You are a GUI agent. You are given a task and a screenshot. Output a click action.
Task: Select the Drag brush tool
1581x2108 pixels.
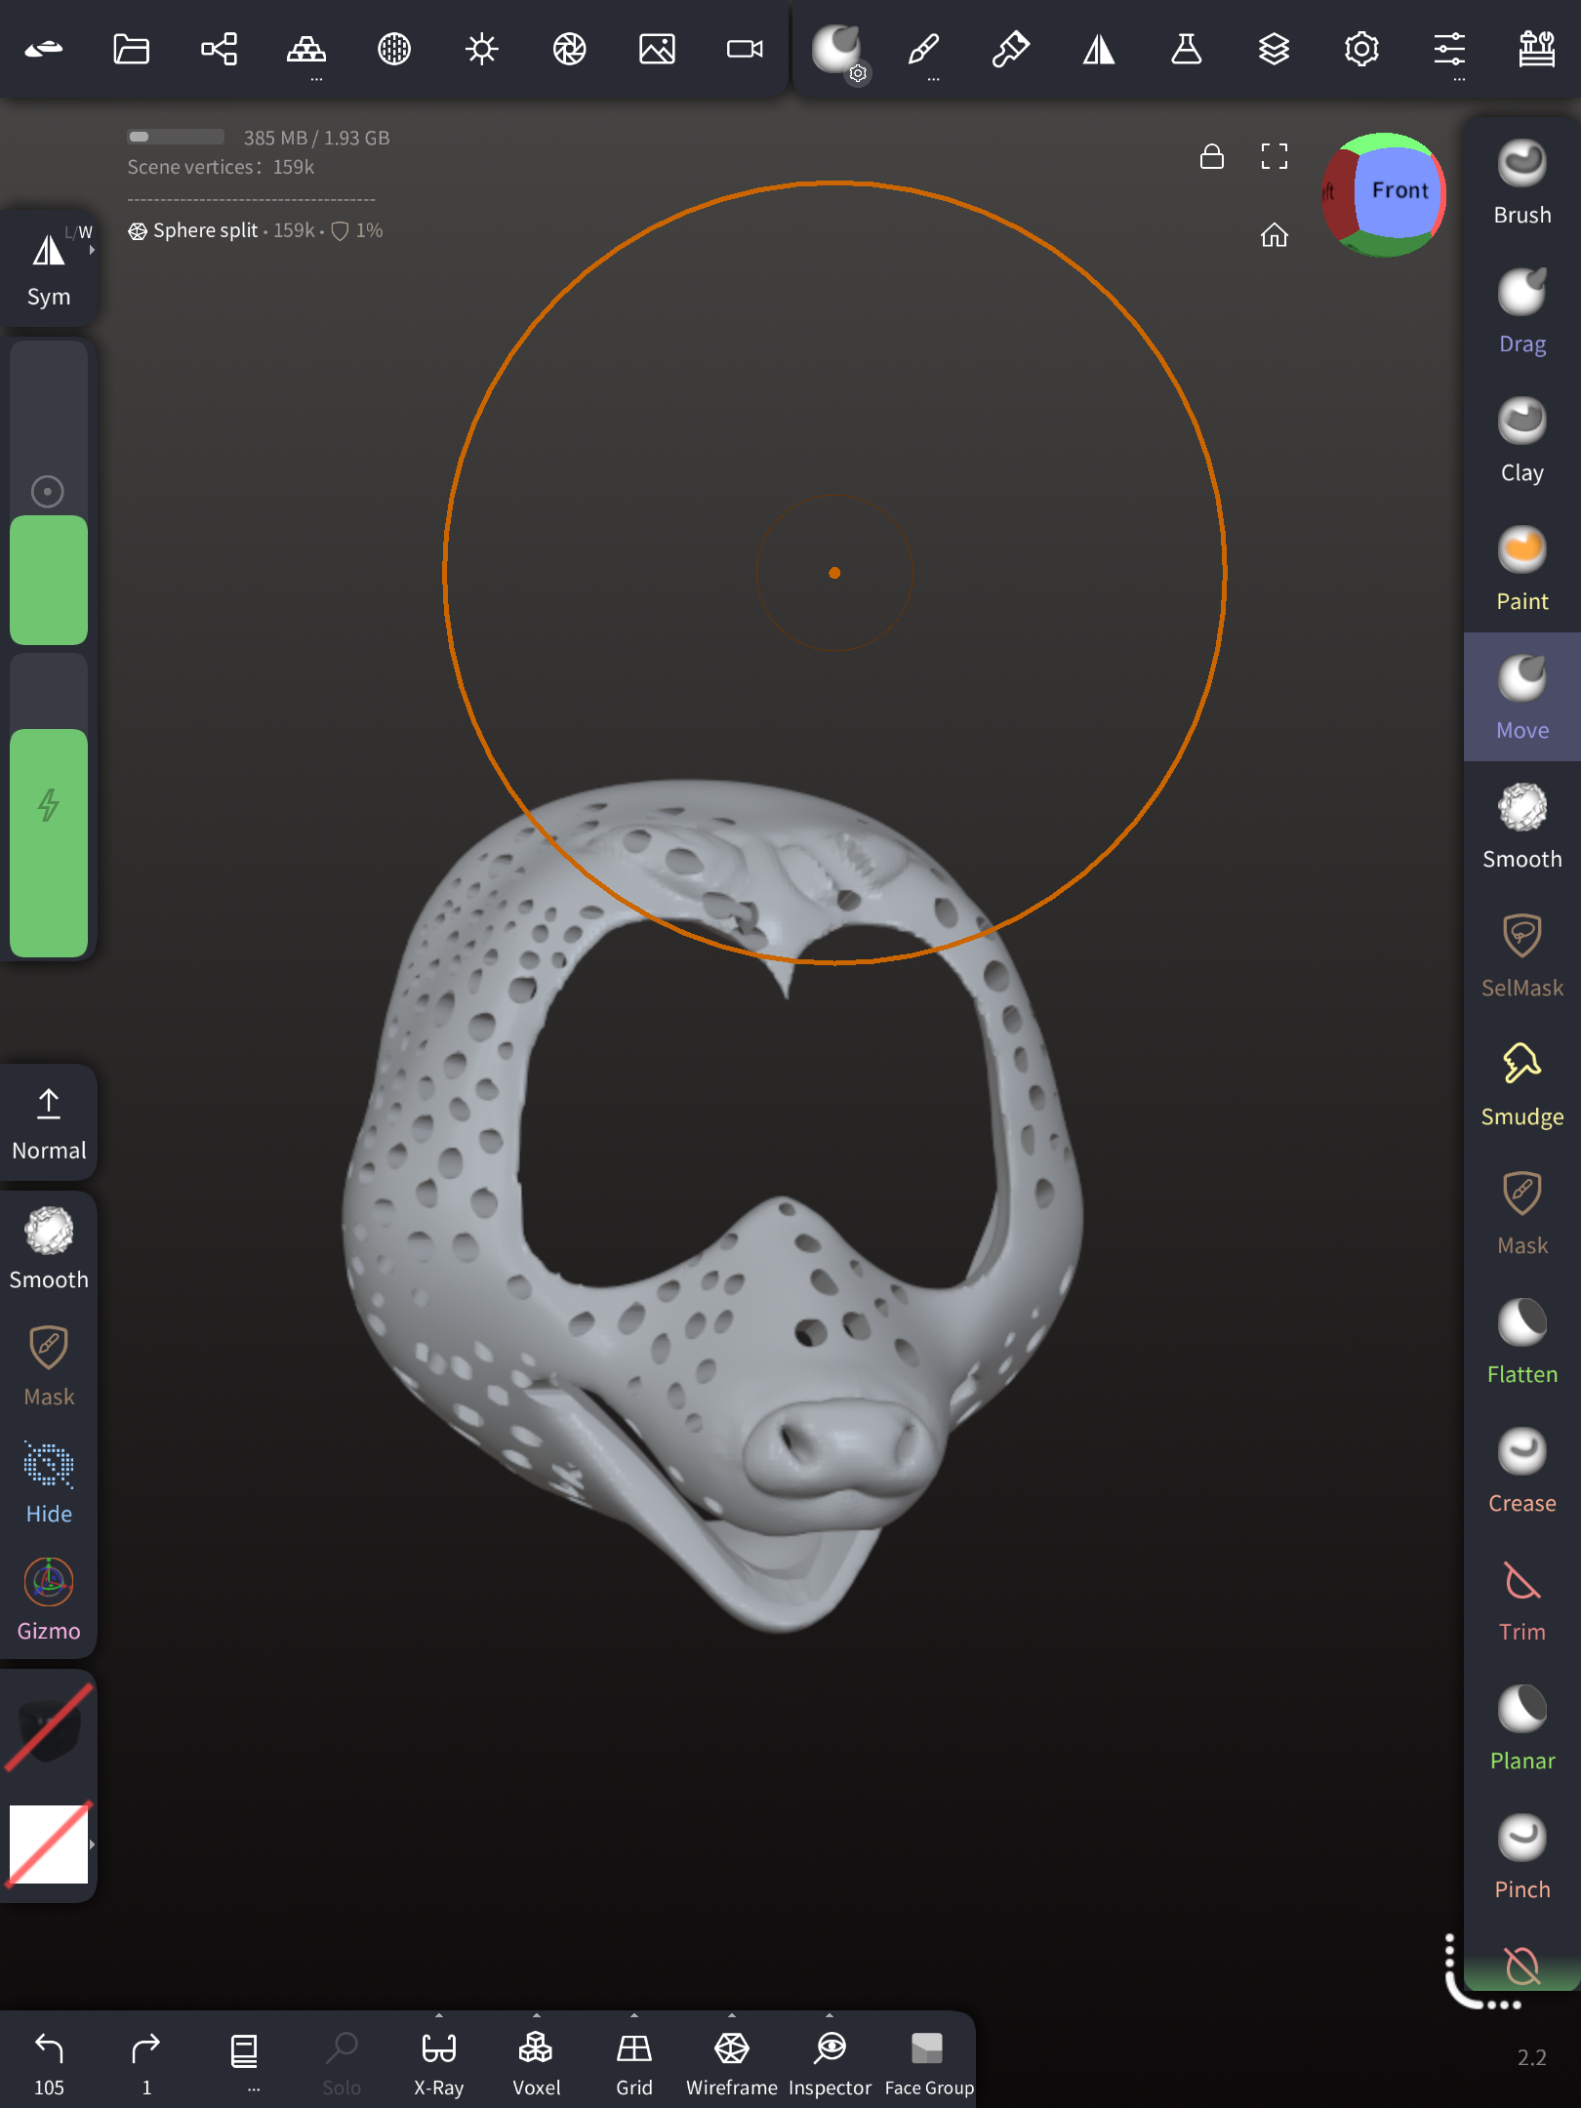(1521, 310)
